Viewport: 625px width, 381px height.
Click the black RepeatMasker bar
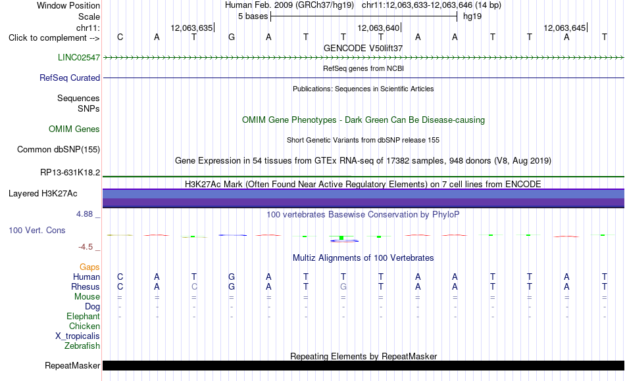pos(364,365)
